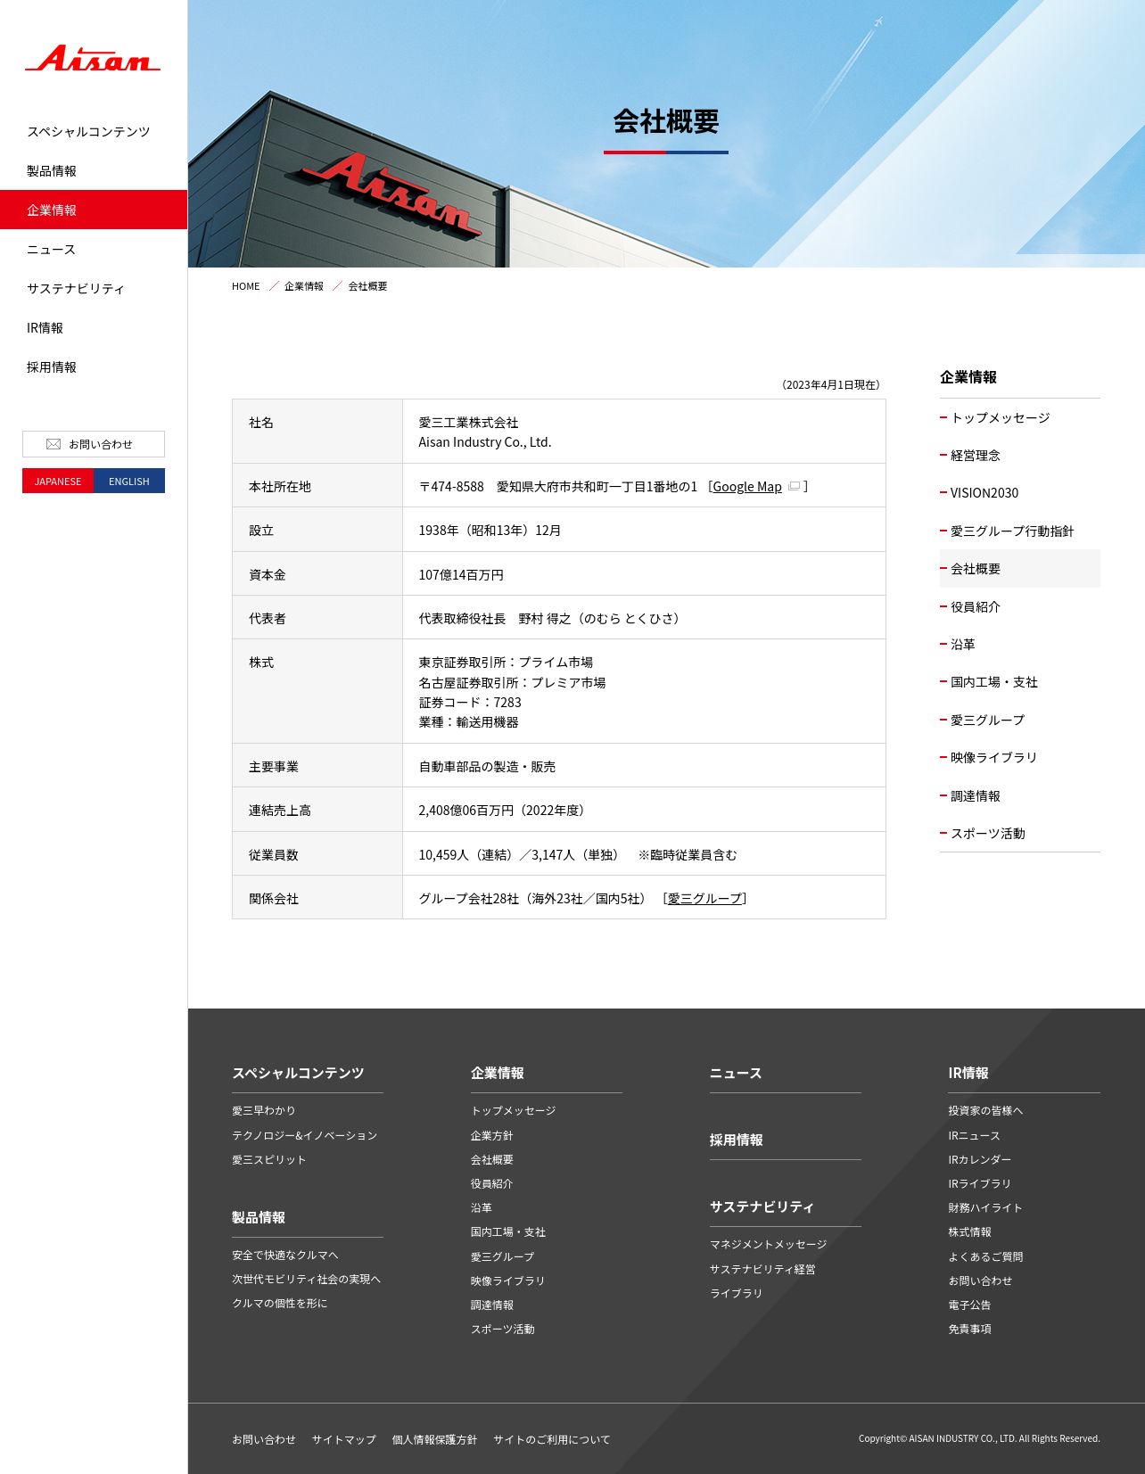
Task: Click external link icon beside Google Map
Action: click(x=794, y=487)
